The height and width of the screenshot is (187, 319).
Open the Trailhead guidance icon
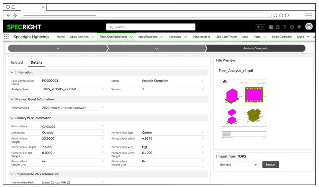pos(278,27)
